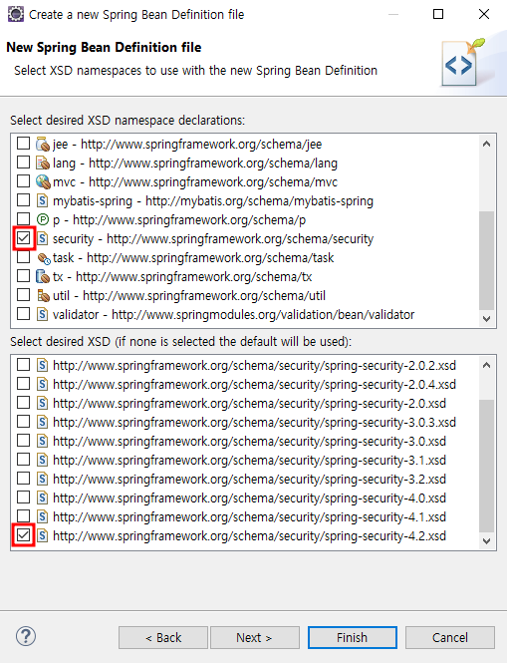This screenshot has height=663, width=507.
Task: Click the spring-security-2.0.2.xsd file icon
Action: [x=42, y=365]
